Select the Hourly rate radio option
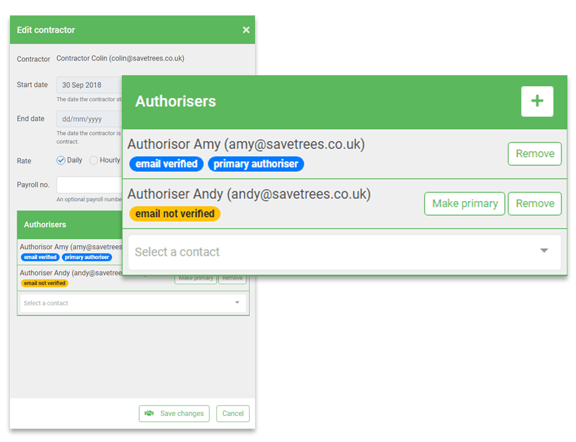 tap(94, 160)
